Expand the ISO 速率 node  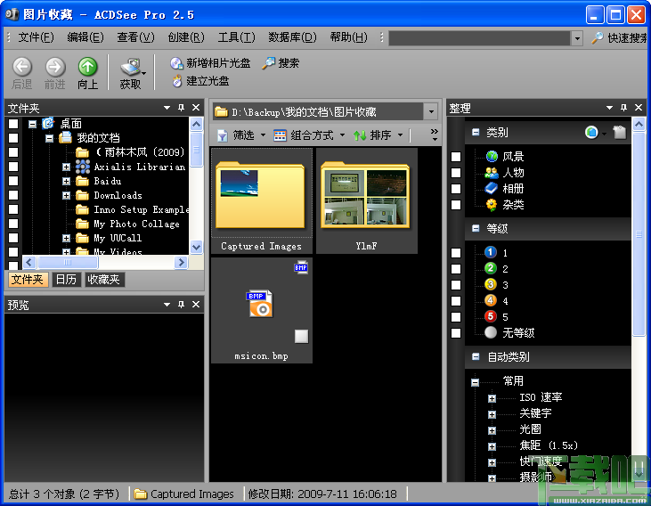click(492, 398)
